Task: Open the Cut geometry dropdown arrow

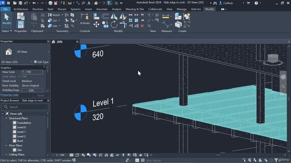Action: [59, 20]
